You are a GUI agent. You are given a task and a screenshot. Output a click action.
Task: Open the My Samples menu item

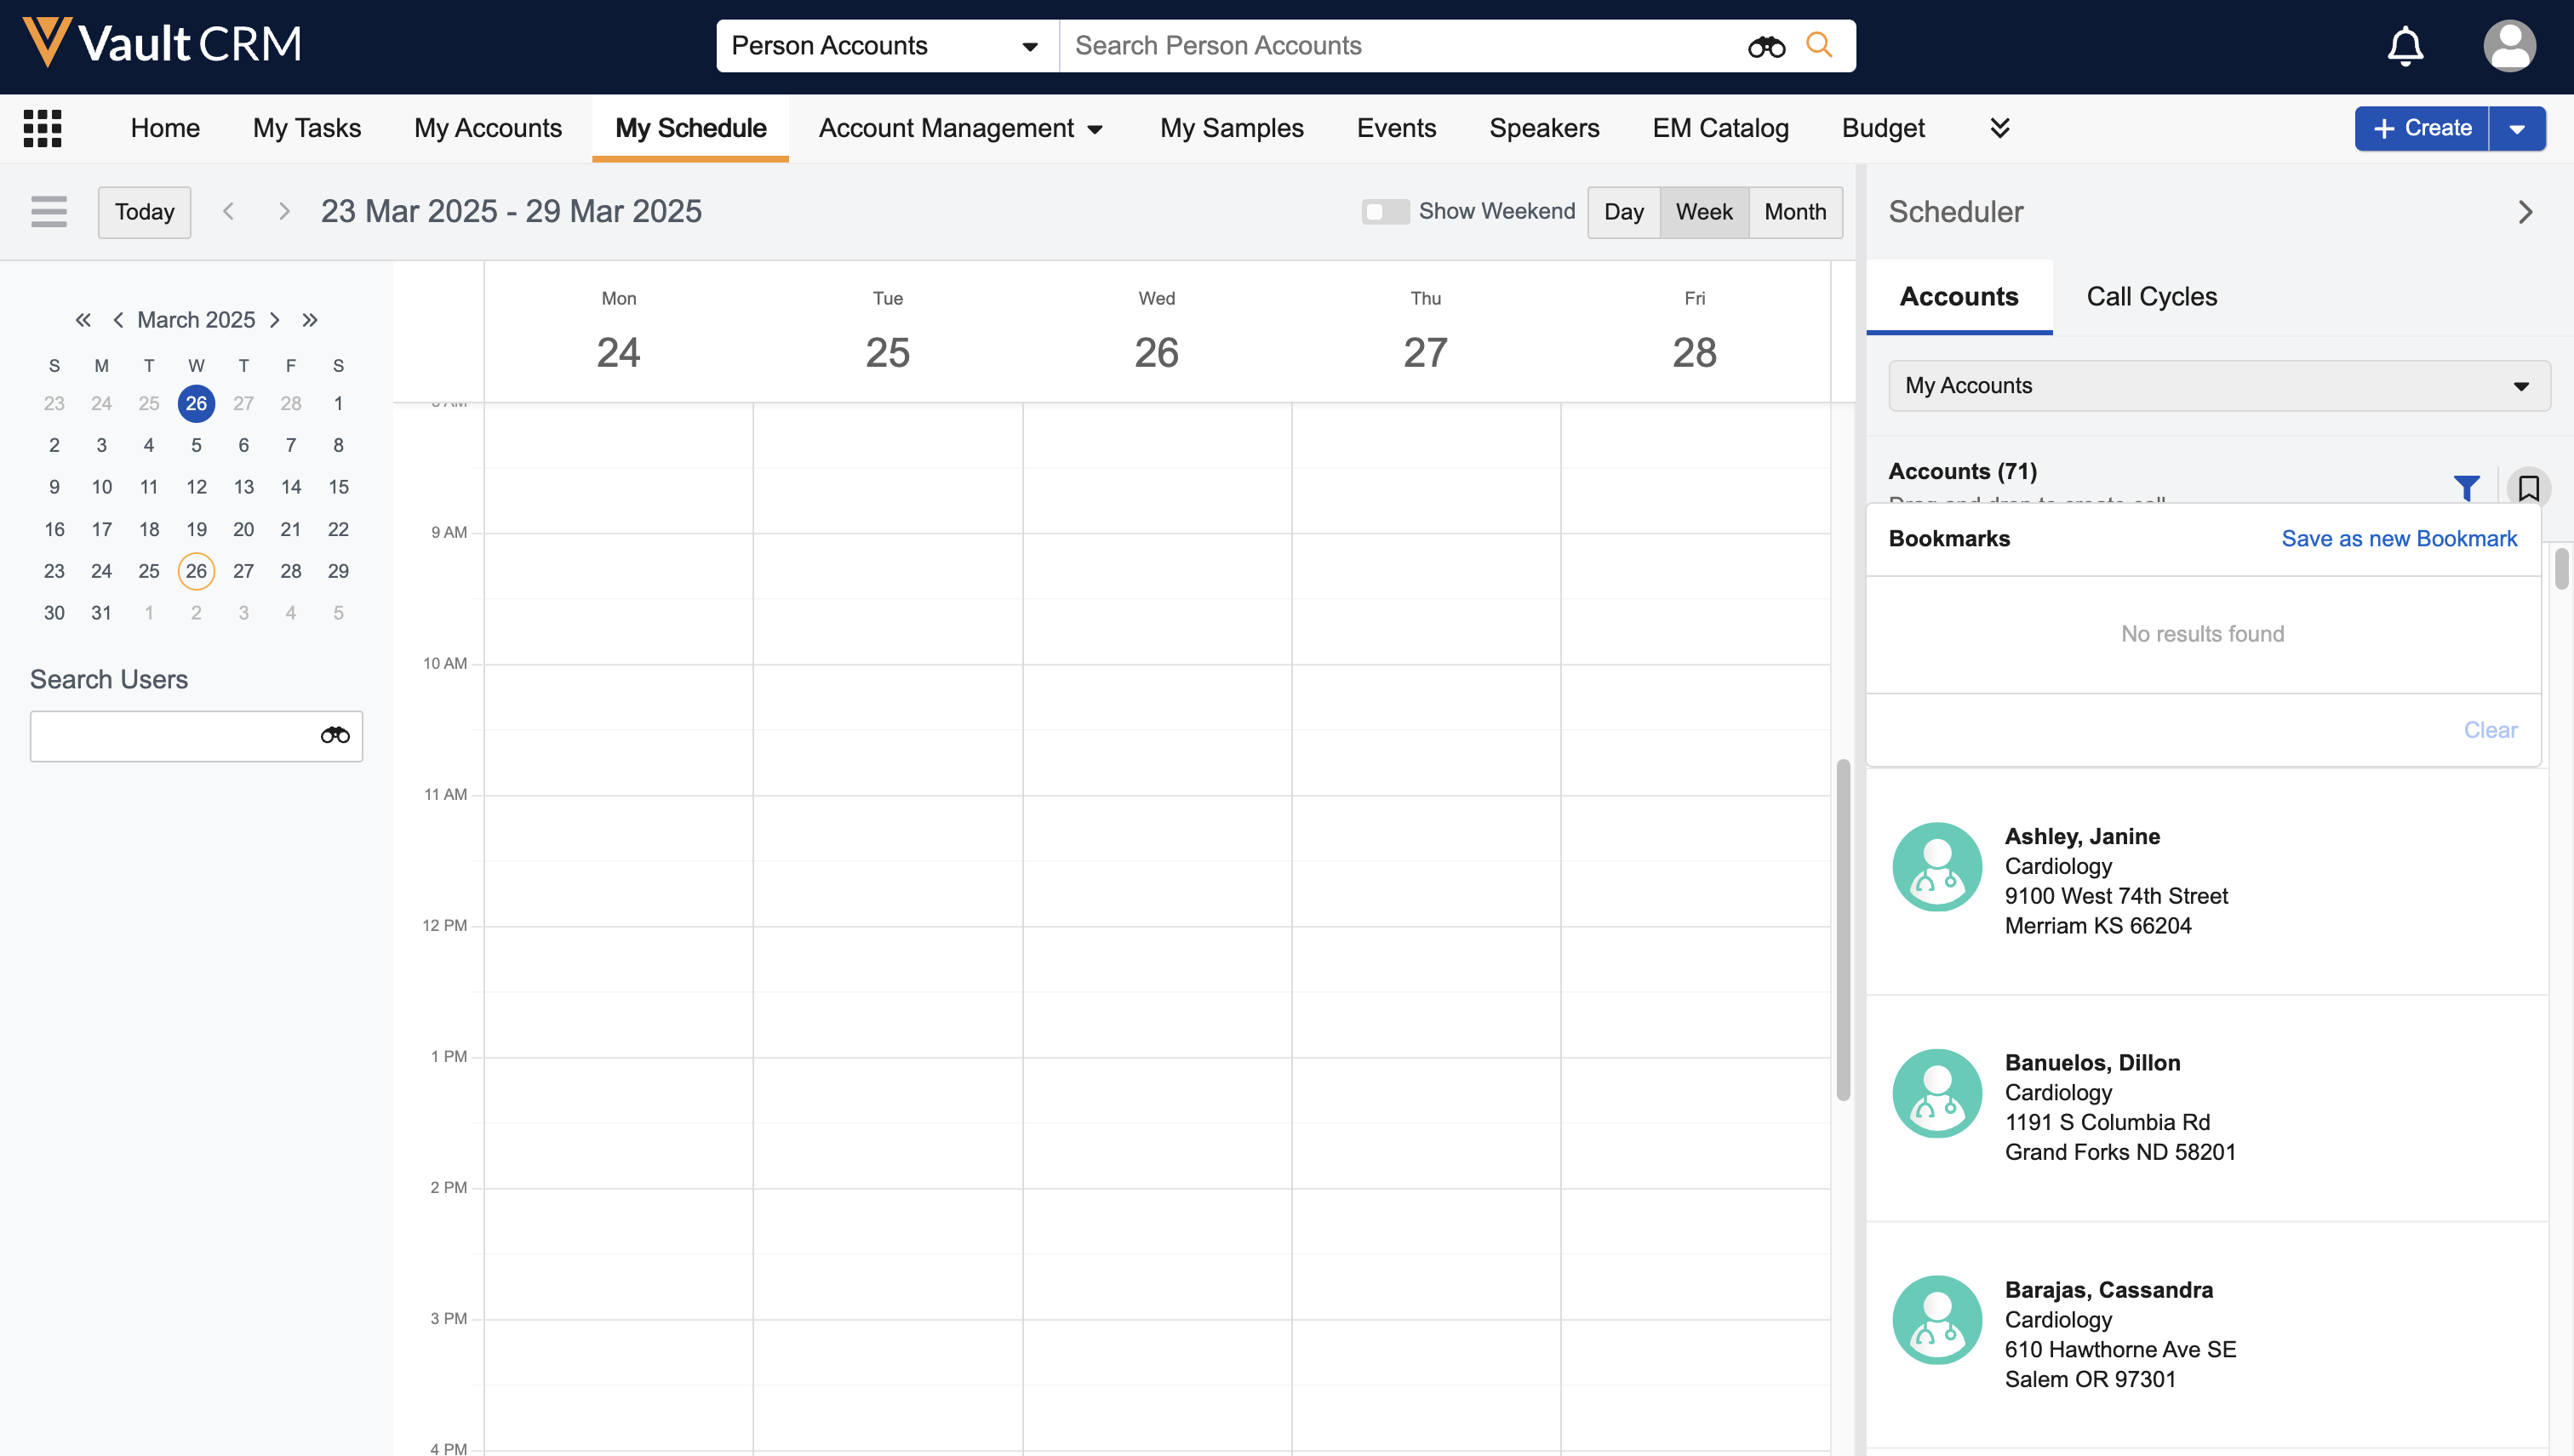pos(1231,128)
